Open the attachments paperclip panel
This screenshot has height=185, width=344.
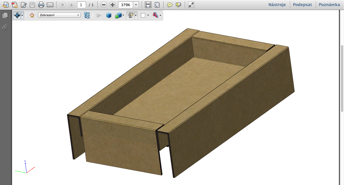coord(5,27)
